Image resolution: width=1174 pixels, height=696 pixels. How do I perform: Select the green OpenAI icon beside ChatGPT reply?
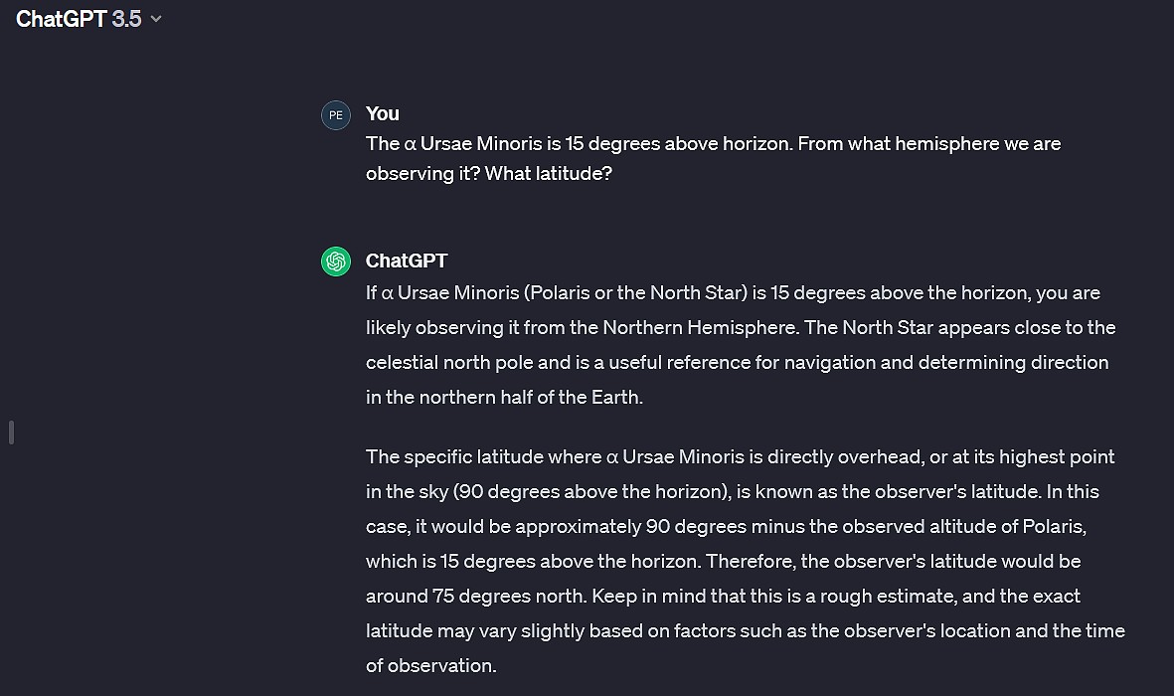click(x=336, y=261)
